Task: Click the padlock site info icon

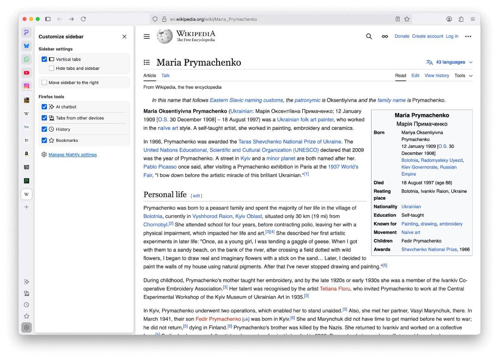Action: tap(164, 19)
